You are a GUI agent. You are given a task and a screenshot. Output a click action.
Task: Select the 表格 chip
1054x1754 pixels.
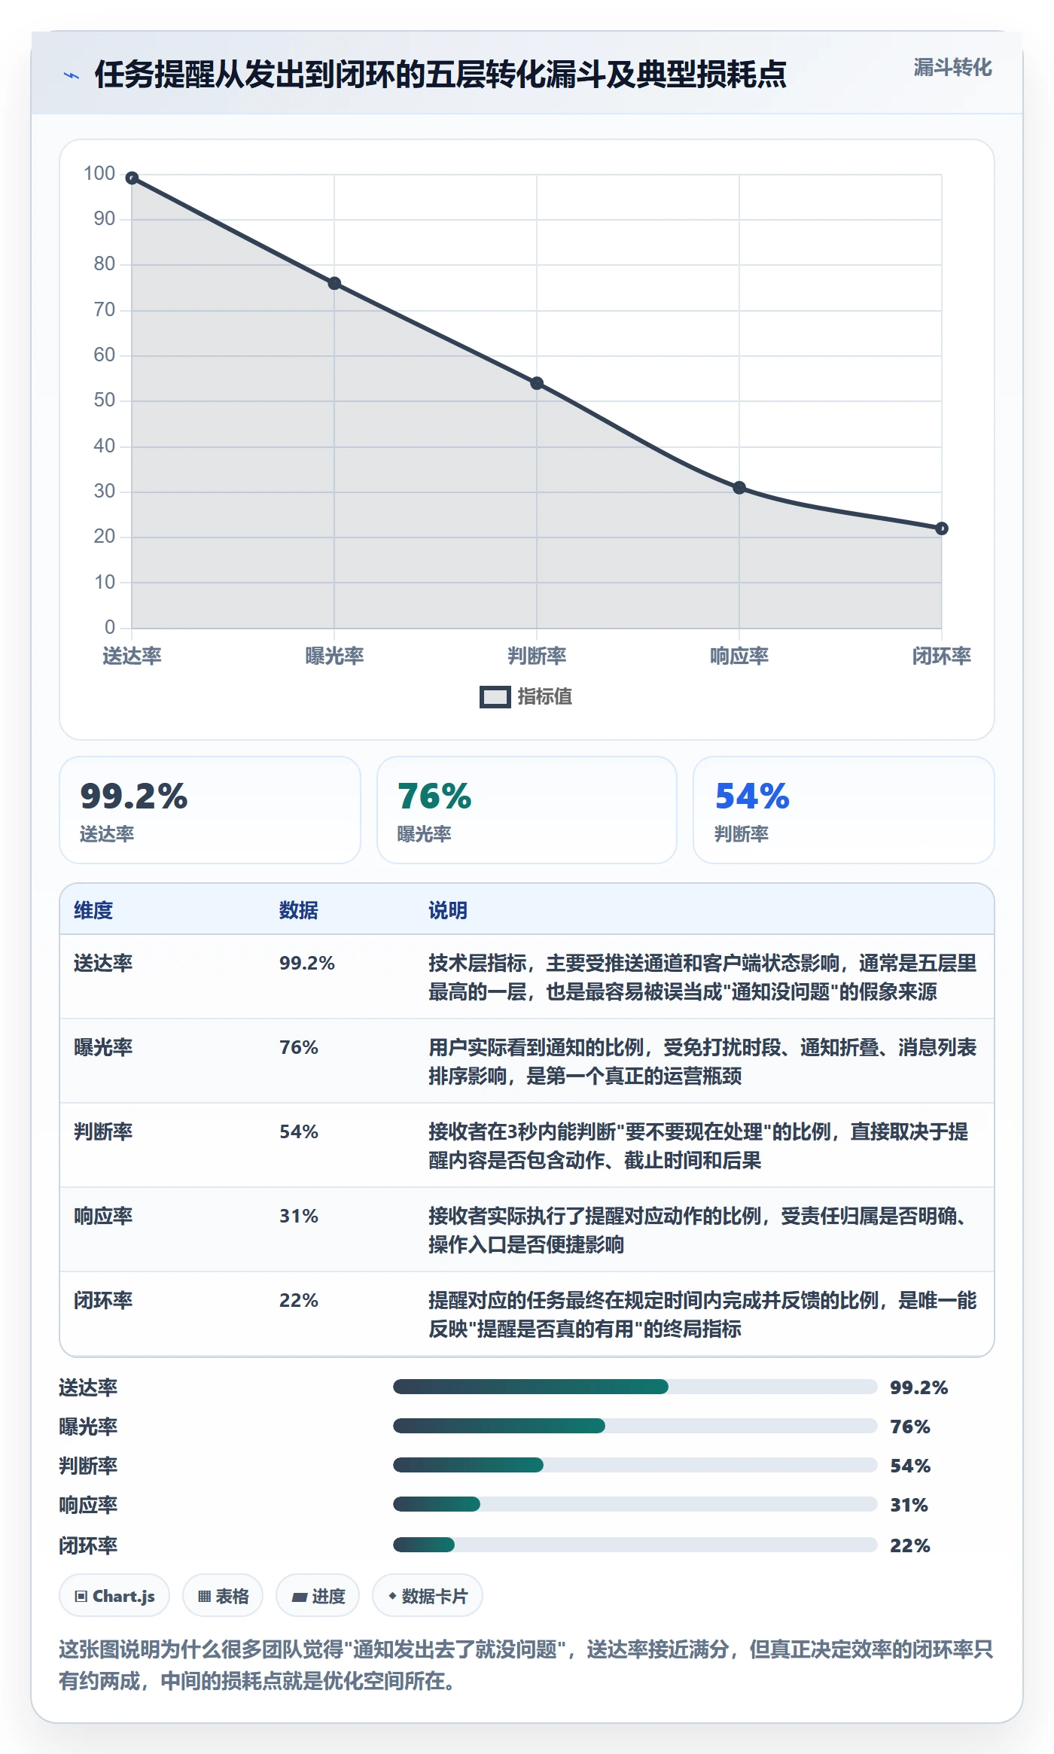click(x=223, y=1596)
